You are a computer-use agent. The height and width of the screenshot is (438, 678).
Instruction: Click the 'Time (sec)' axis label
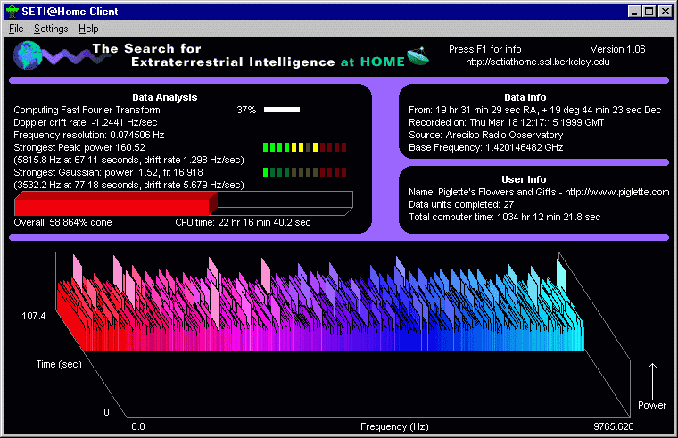point(59,364)
